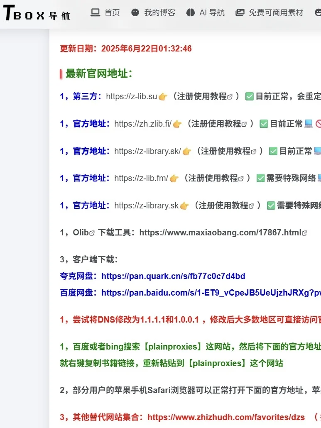Click the green check icon on the last 官方地址 row
Screen dimensions: 321x428
click(271, 205)
